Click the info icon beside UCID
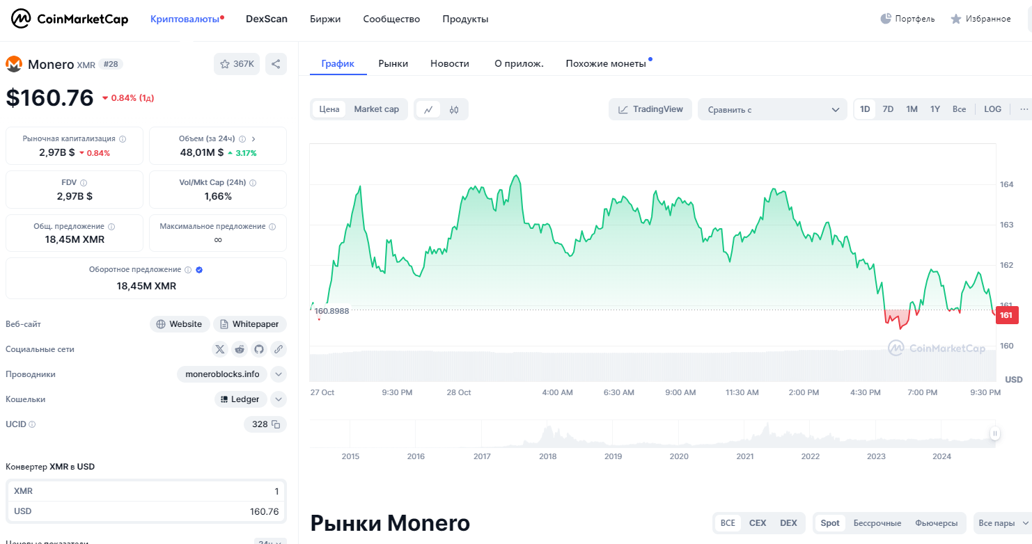The image size is (1032, 544). pyautogui.click(x=32, y=424)
